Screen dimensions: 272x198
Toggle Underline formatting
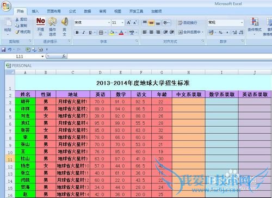pos(90,33)
